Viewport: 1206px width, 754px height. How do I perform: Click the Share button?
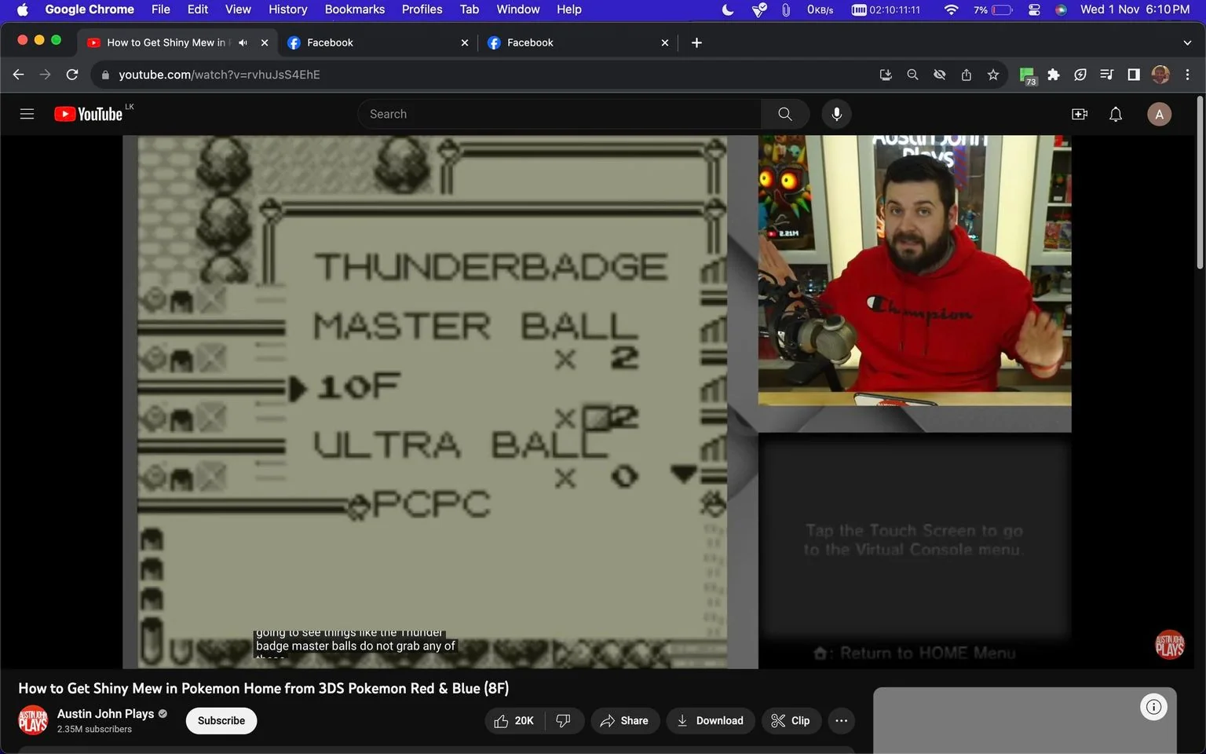click(624, 721)
